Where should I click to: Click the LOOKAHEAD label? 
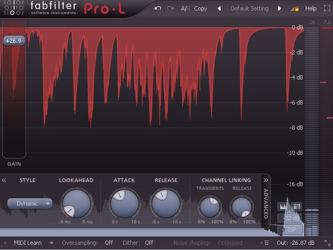click(76, 180)
